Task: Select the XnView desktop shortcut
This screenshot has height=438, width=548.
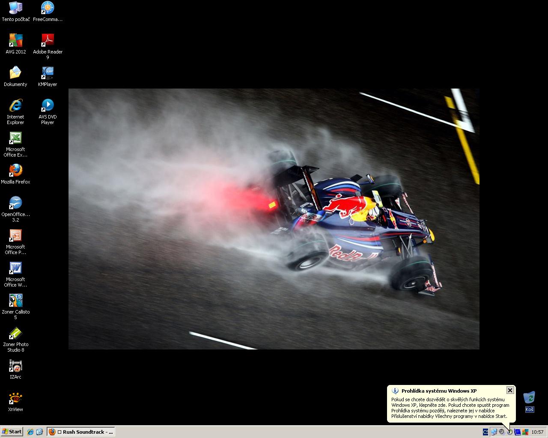Action: pos(16,401)
